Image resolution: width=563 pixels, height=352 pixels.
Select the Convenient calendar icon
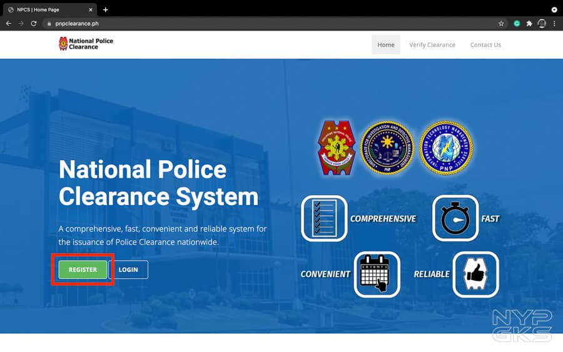click(377, 274)
